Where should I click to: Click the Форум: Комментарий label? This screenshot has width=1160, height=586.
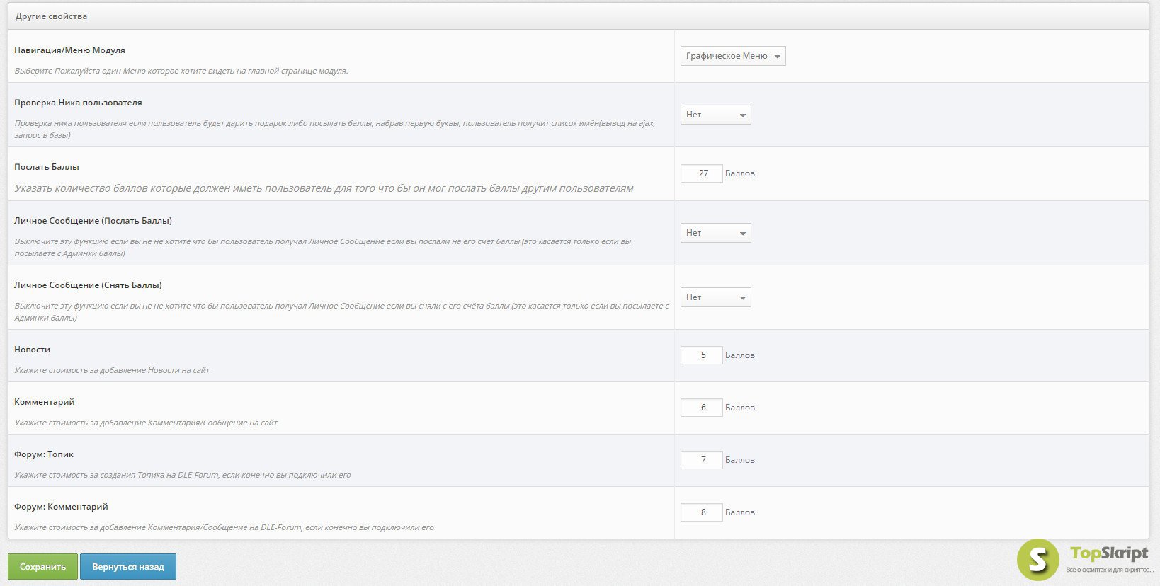pos(61,507)
